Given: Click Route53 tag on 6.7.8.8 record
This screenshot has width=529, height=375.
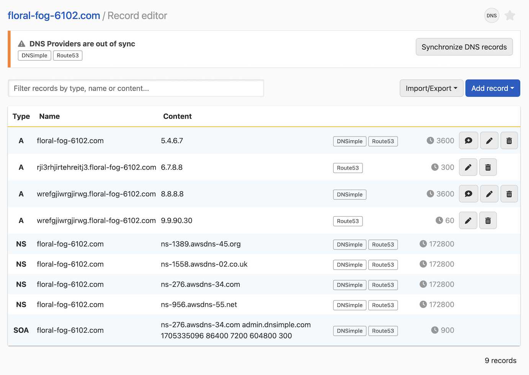Looking at the screenshot, I should pos(348,168).
